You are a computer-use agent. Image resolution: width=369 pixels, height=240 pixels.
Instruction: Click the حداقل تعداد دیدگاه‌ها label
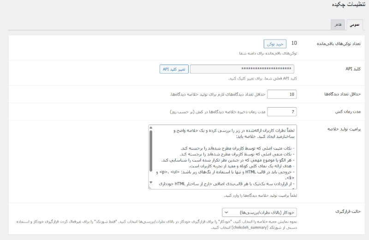342,94
